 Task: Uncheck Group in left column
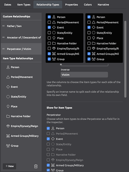(49, 59)
